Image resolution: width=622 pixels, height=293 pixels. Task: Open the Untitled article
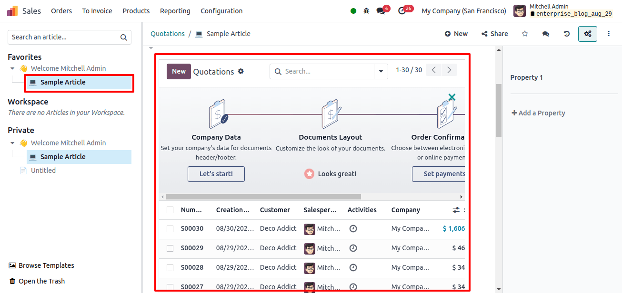[43, 170]
